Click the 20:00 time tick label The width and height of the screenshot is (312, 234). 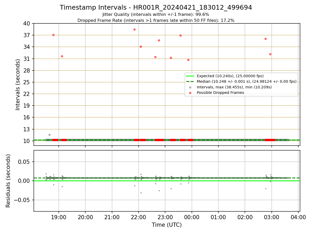coord(85,217)
